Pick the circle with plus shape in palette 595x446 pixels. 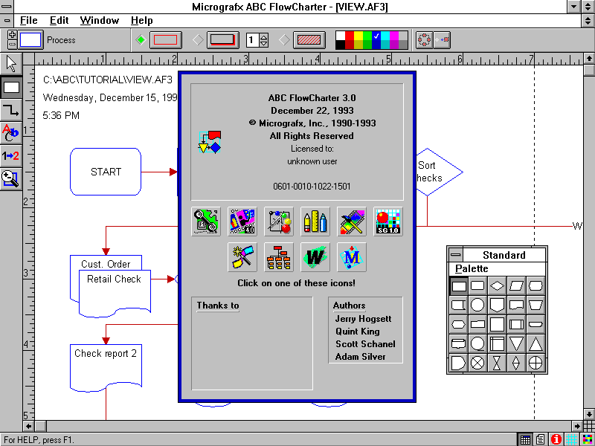coord(535,363)
